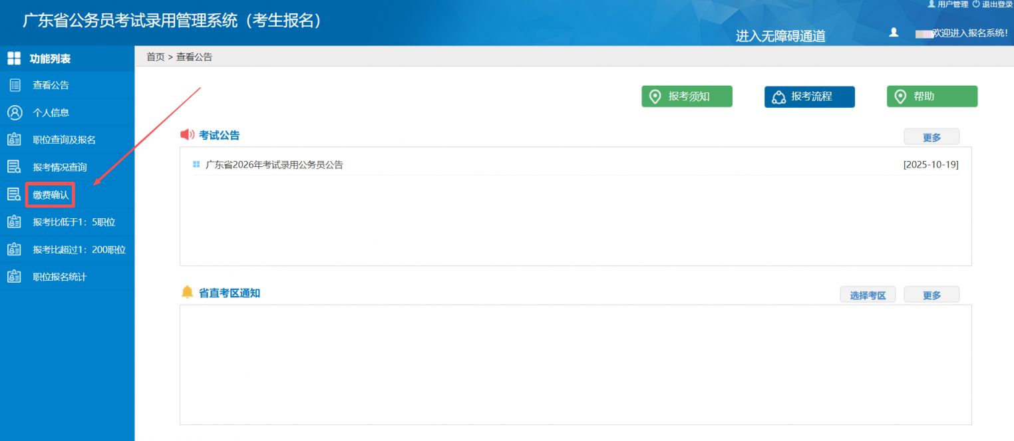Click the 查看公告 sidebar icon
The height and width of the screenshot is (441, 1014).
point(14,85)
